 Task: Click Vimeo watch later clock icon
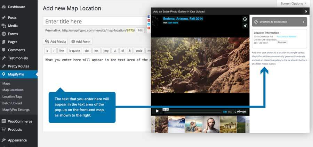click(245, 19)
